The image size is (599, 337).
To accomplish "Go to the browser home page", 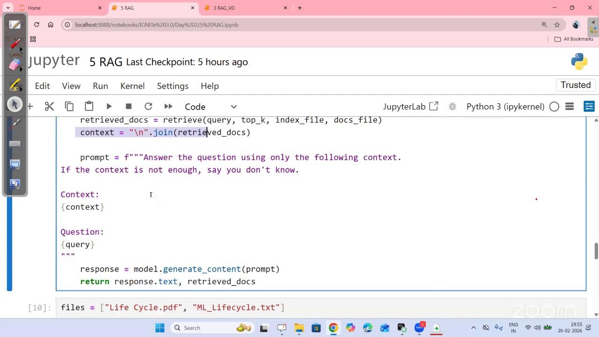I will (x=51, y=25).
